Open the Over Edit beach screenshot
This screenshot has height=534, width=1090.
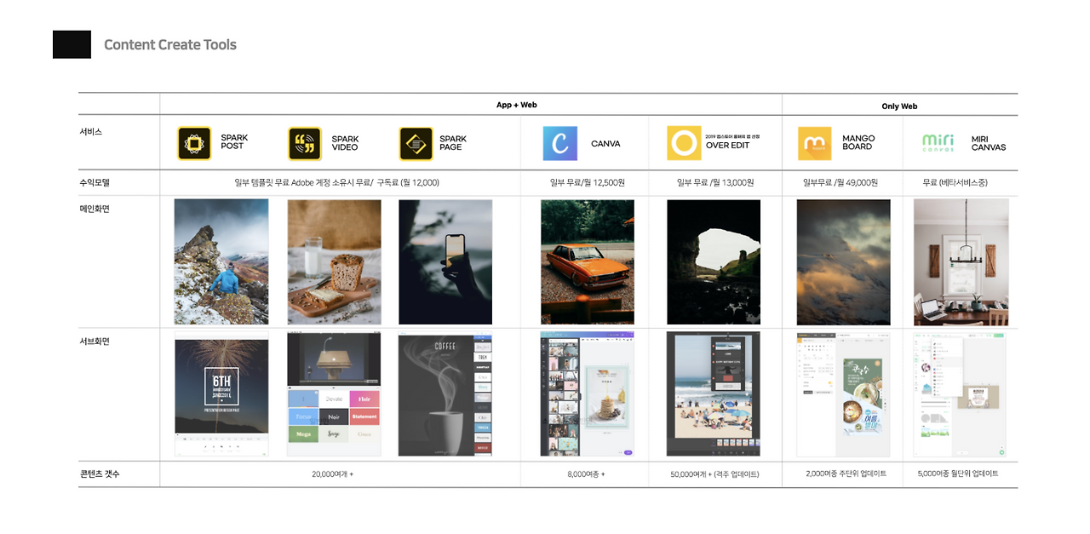coord(714,394)
